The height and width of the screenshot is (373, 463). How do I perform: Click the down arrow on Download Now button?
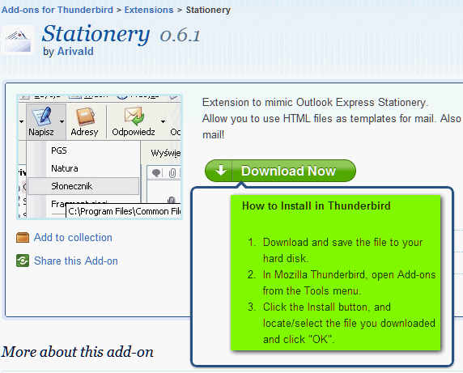point(221,170)
